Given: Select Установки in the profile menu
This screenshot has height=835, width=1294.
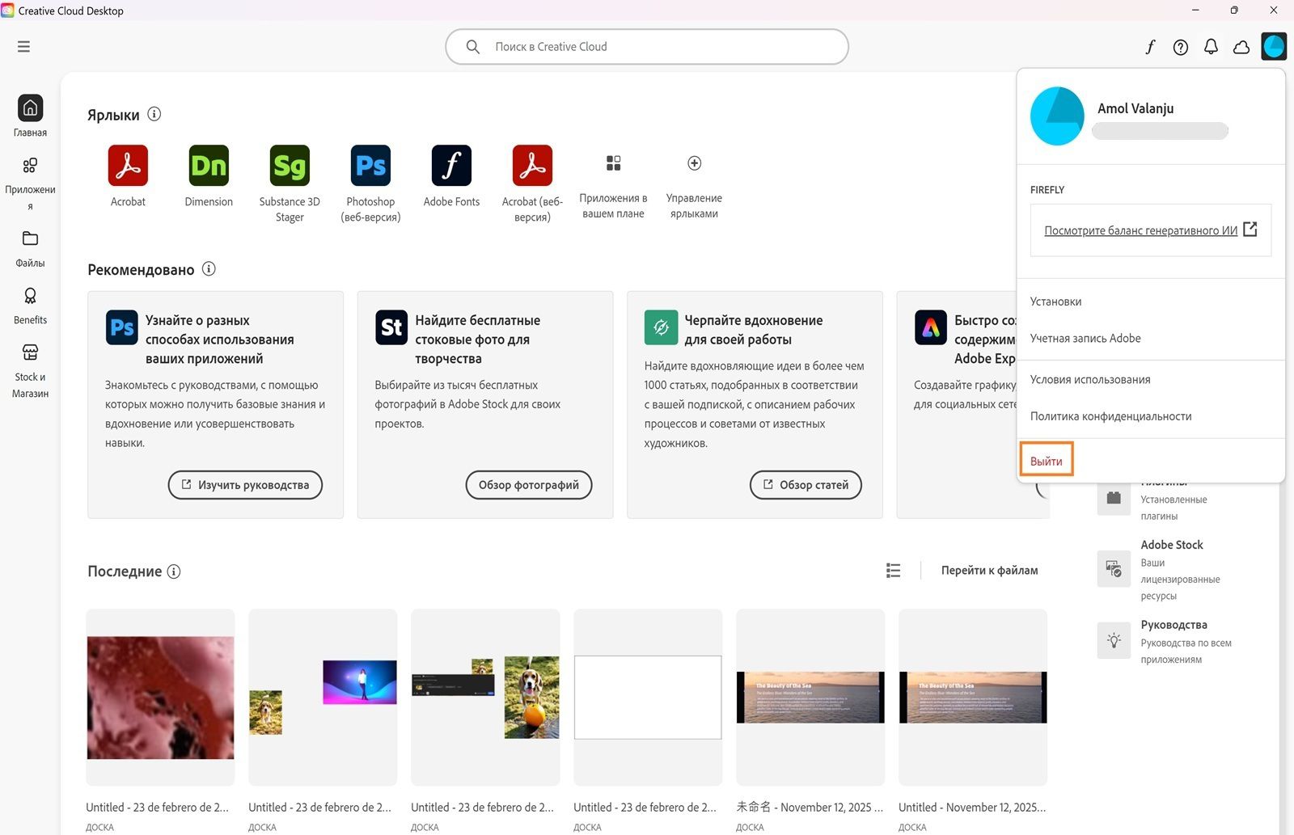Looking at the screenshot, I should (x=1151, y=302).
